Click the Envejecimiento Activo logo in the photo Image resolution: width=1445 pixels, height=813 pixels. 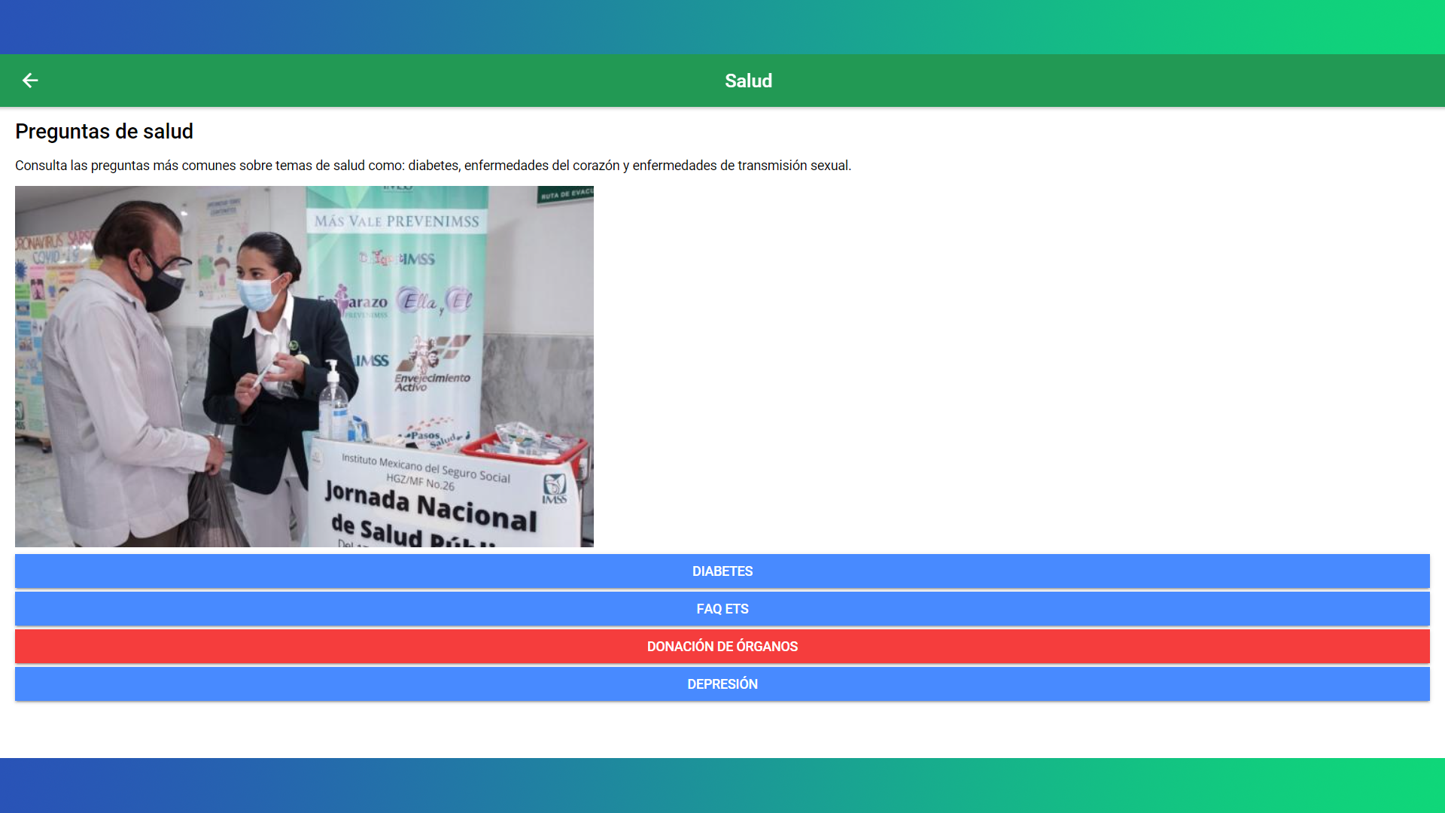click(x=433, y=365)
